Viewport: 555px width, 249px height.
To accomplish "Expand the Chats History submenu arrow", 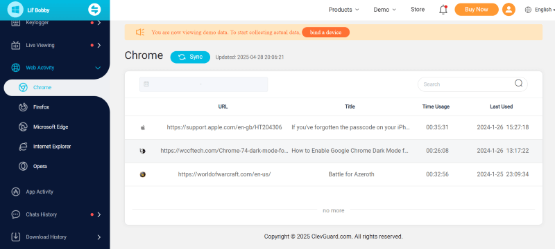I will click(x=99, y=214).
